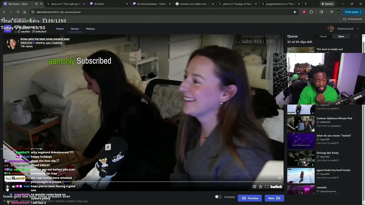
Task: Open the Home page tab
Action: 60,29
